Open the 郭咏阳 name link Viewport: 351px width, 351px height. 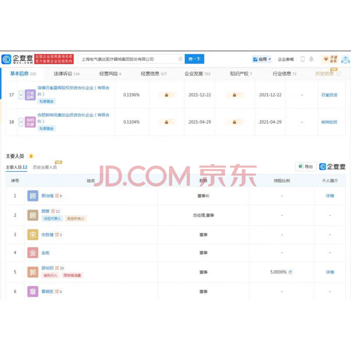click(x=47, y=268)
